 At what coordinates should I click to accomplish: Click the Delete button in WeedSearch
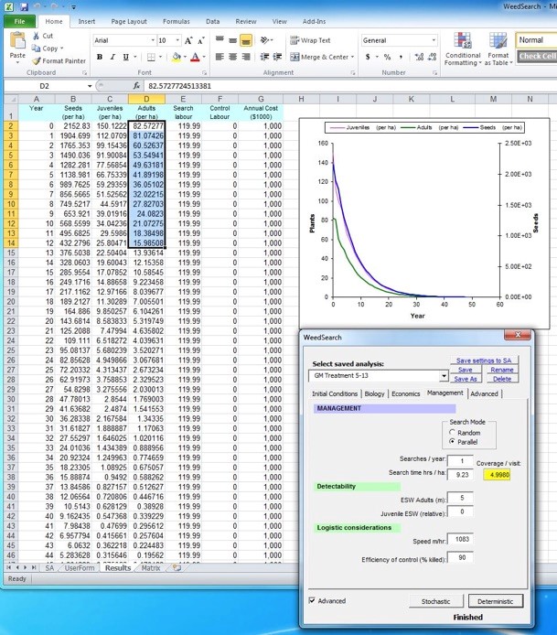(502, 379)
